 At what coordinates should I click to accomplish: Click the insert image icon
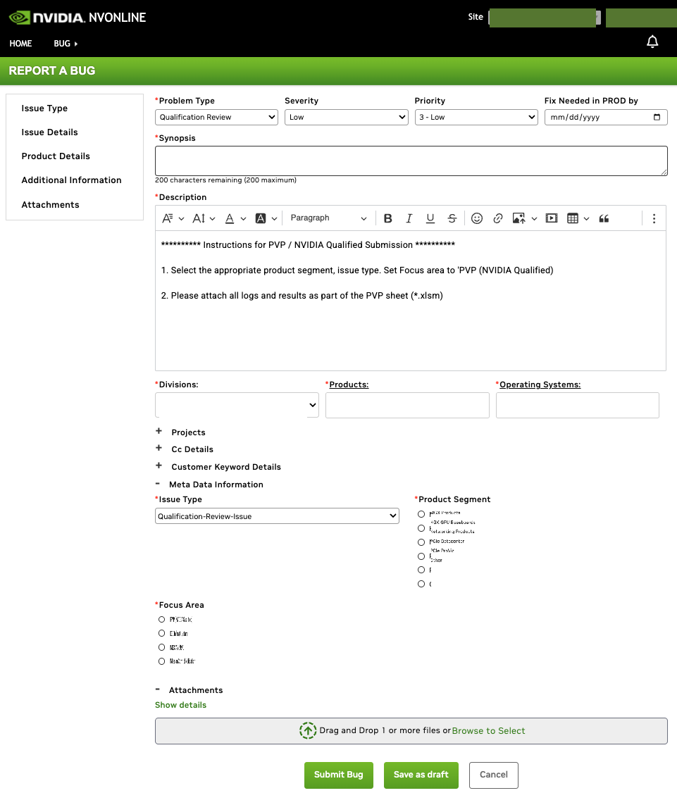click(518, 218)
